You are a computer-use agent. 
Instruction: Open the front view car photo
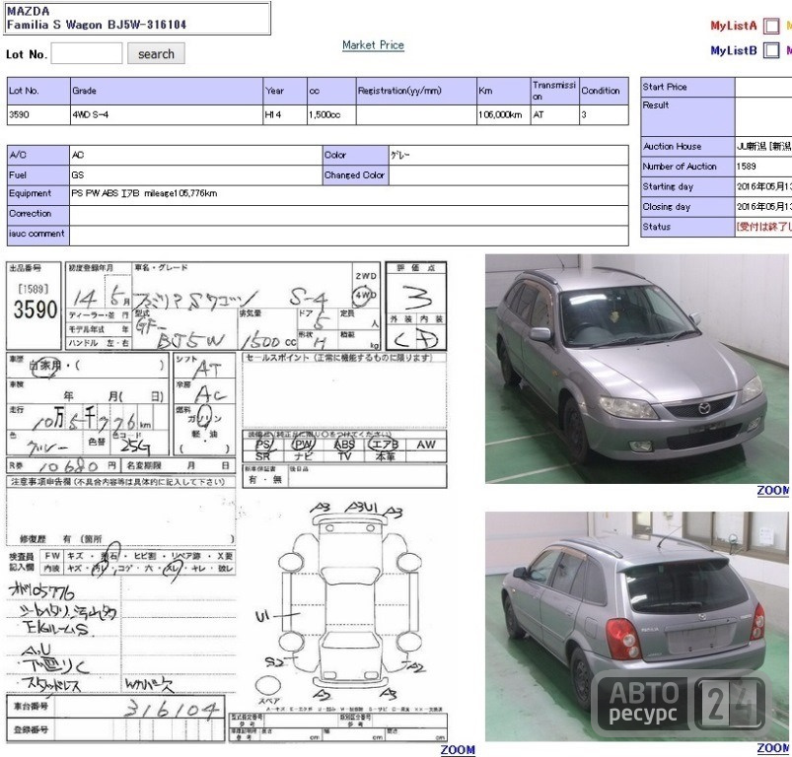pyautogui.click(x=636, y=369)
